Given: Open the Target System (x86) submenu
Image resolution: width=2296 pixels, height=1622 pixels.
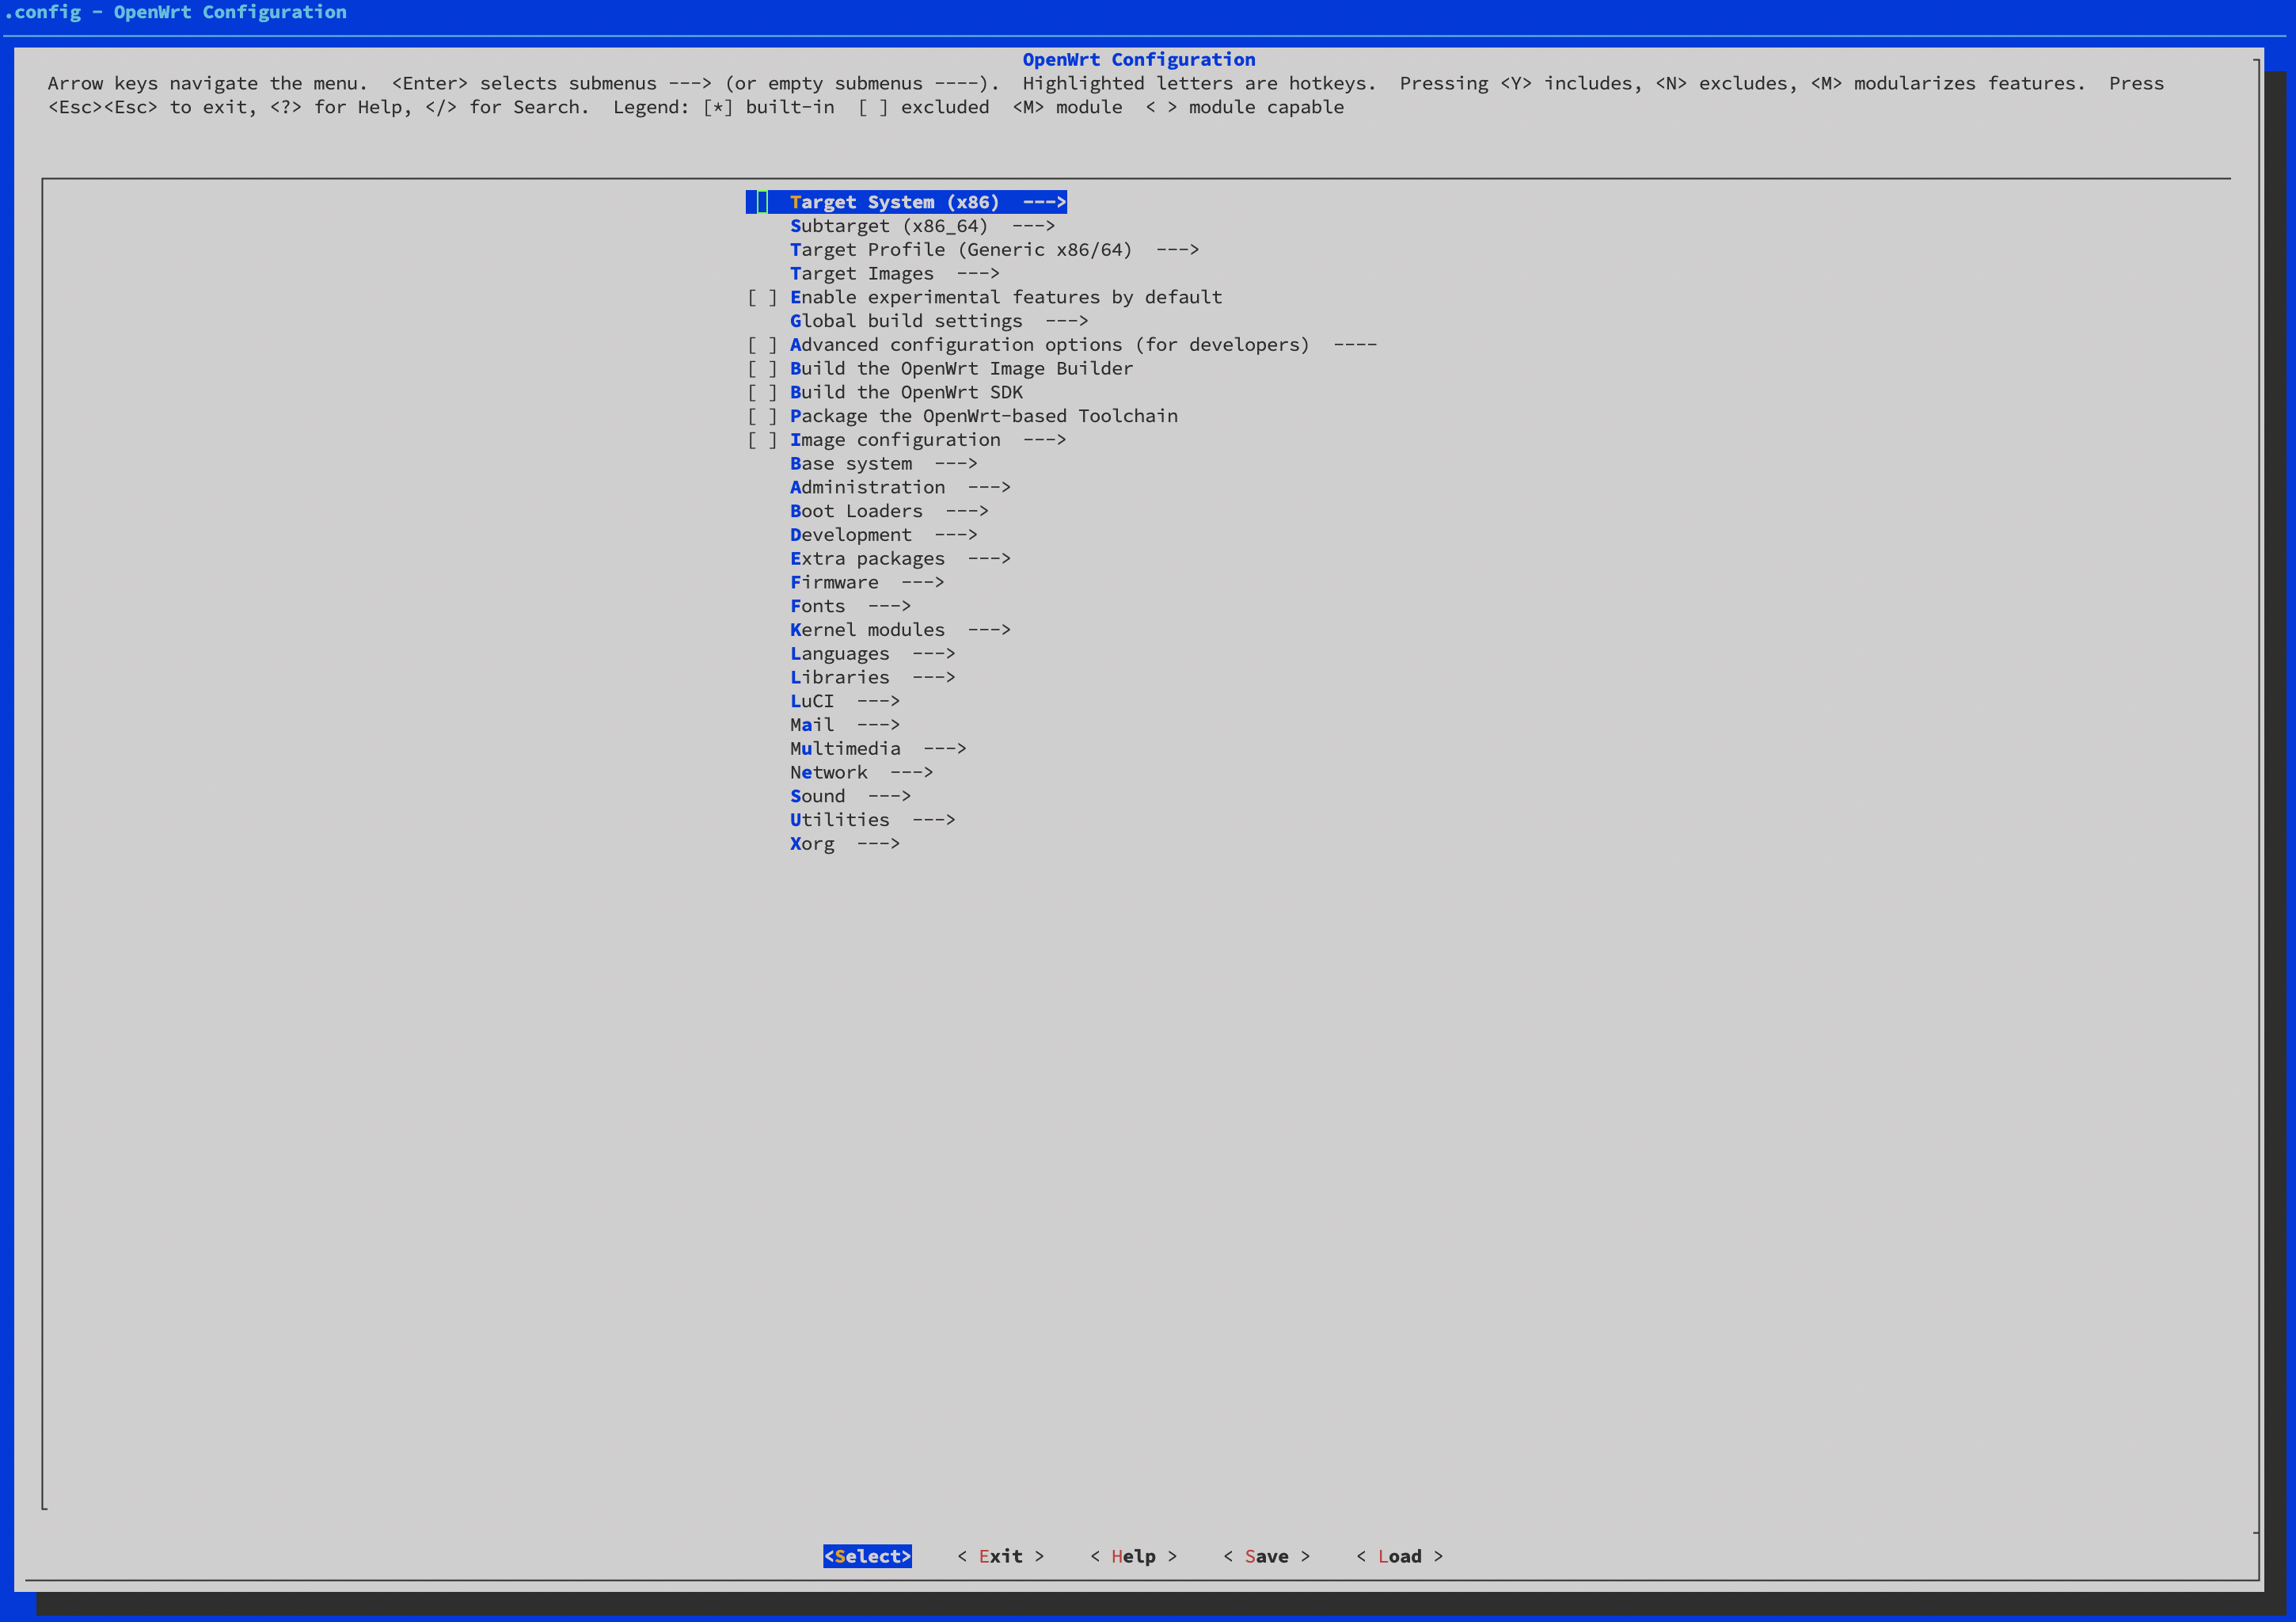Looking at the screenshot, I should coord(906,202).
